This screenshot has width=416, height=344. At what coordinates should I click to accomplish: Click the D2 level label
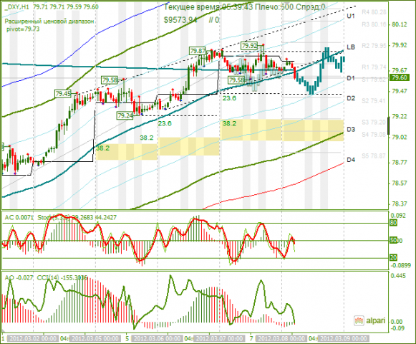click(351, 98)
